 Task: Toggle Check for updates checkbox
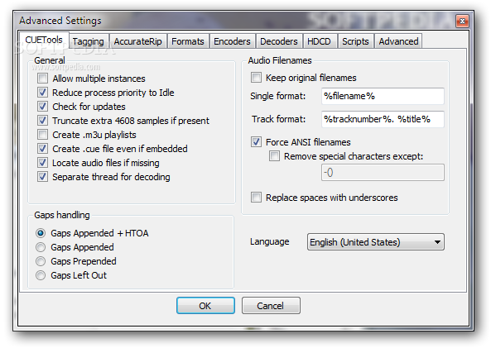pos(42,107)
